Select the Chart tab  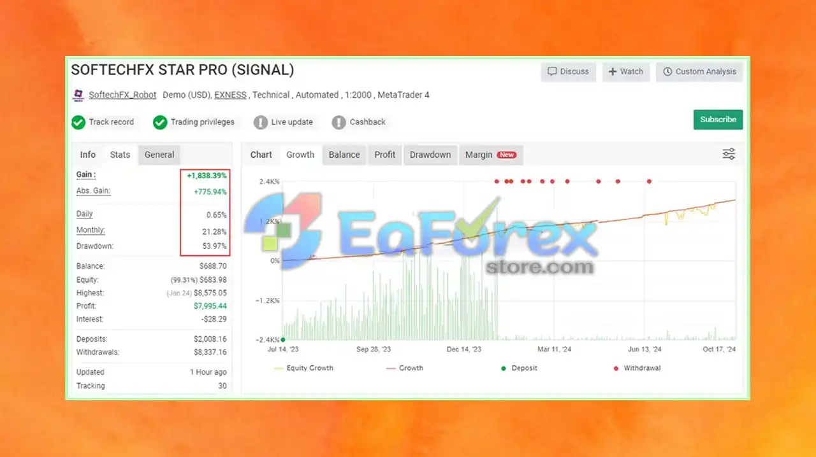coord(261,155)
